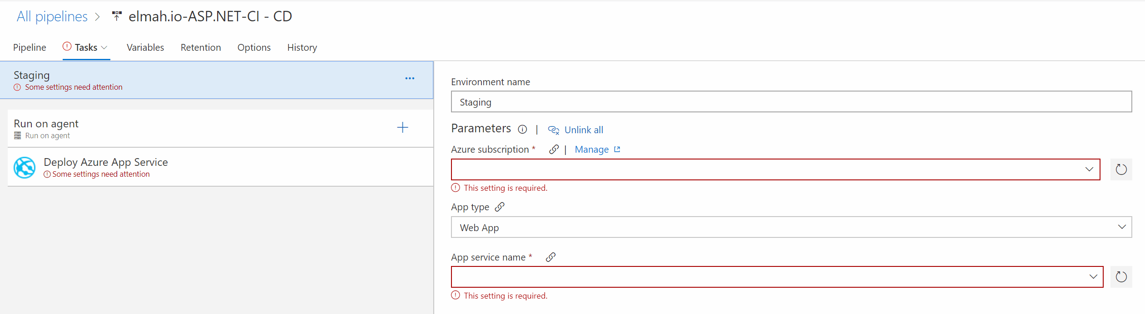Go to All pipelines breadcrumb
The width and height of the screenshot is (1145, 314).
click(x=52, y=17)
